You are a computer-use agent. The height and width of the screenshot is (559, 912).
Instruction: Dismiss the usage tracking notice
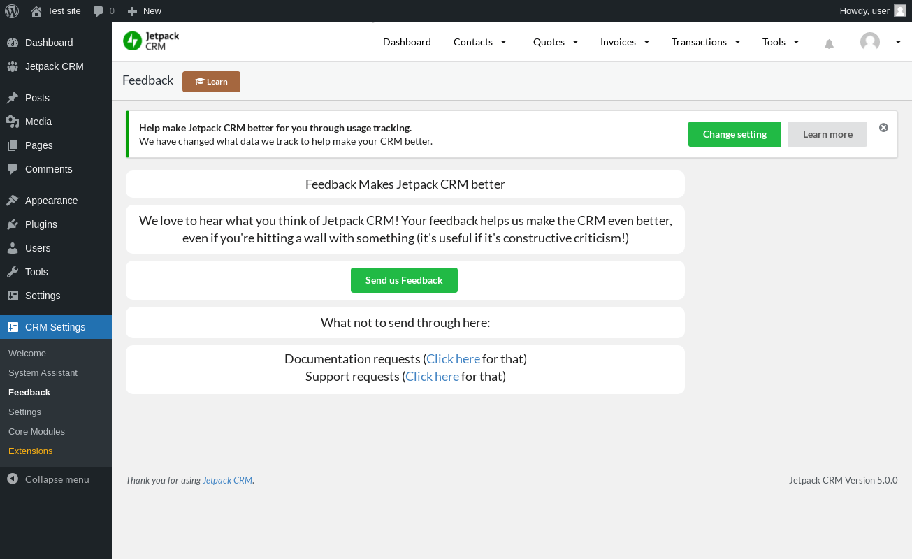(x=883, y=128)
